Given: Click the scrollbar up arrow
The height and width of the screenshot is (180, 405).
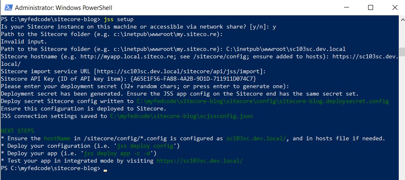Looking at the screenshot, I should [401, 19].
